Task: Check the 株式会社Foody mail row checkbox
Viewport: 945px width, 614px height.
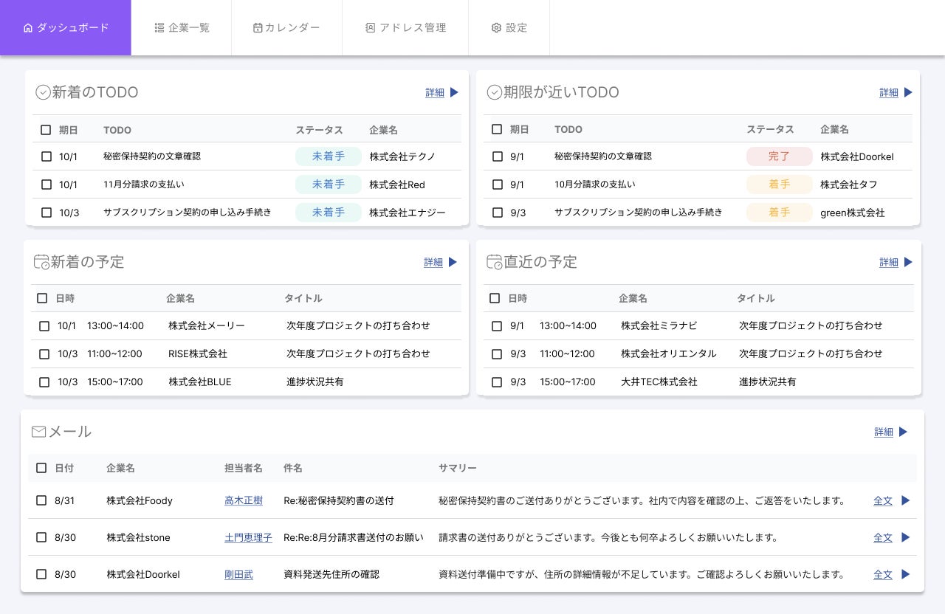Action: coord(41,500)
